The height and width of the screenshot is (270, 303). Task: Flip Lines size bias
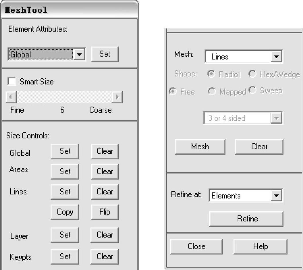[x=105, y=212]
